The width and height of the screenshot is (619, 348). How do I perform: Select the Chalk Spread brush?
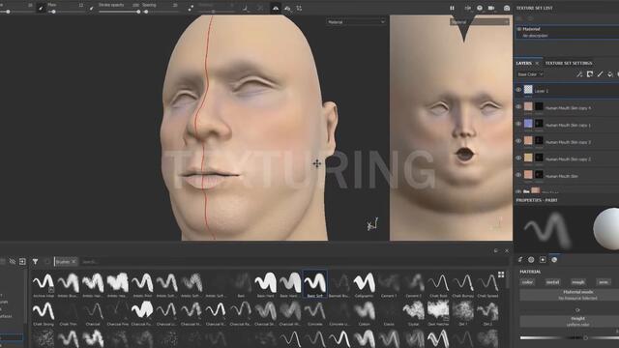(x=487, y=284)
